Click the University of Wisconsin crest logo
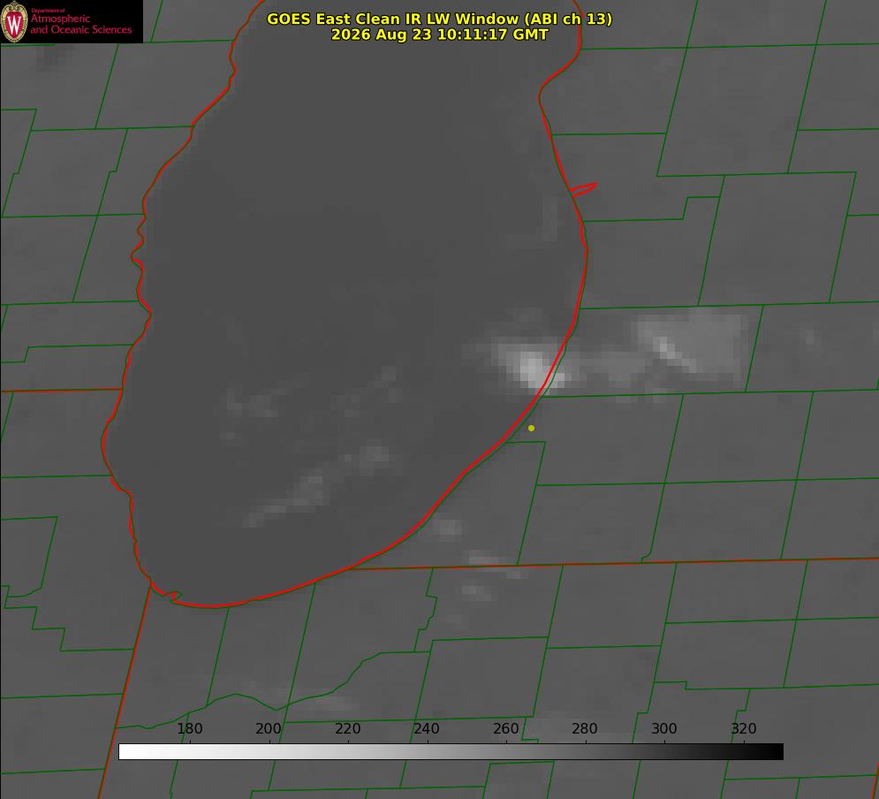Image resolution: width=879 pixels, height=799 pixels. click(x=14, y=21)
